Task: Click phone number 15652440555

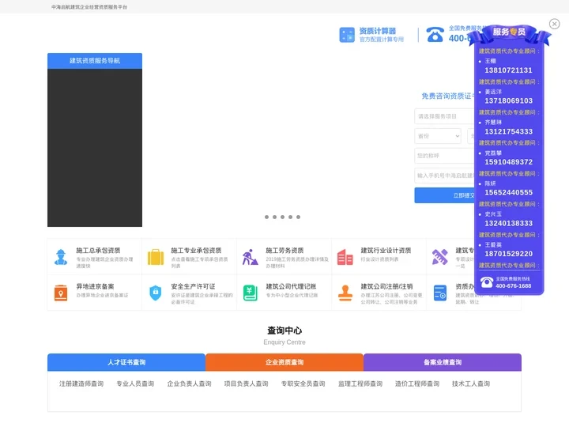Action: tap(508, 192)
